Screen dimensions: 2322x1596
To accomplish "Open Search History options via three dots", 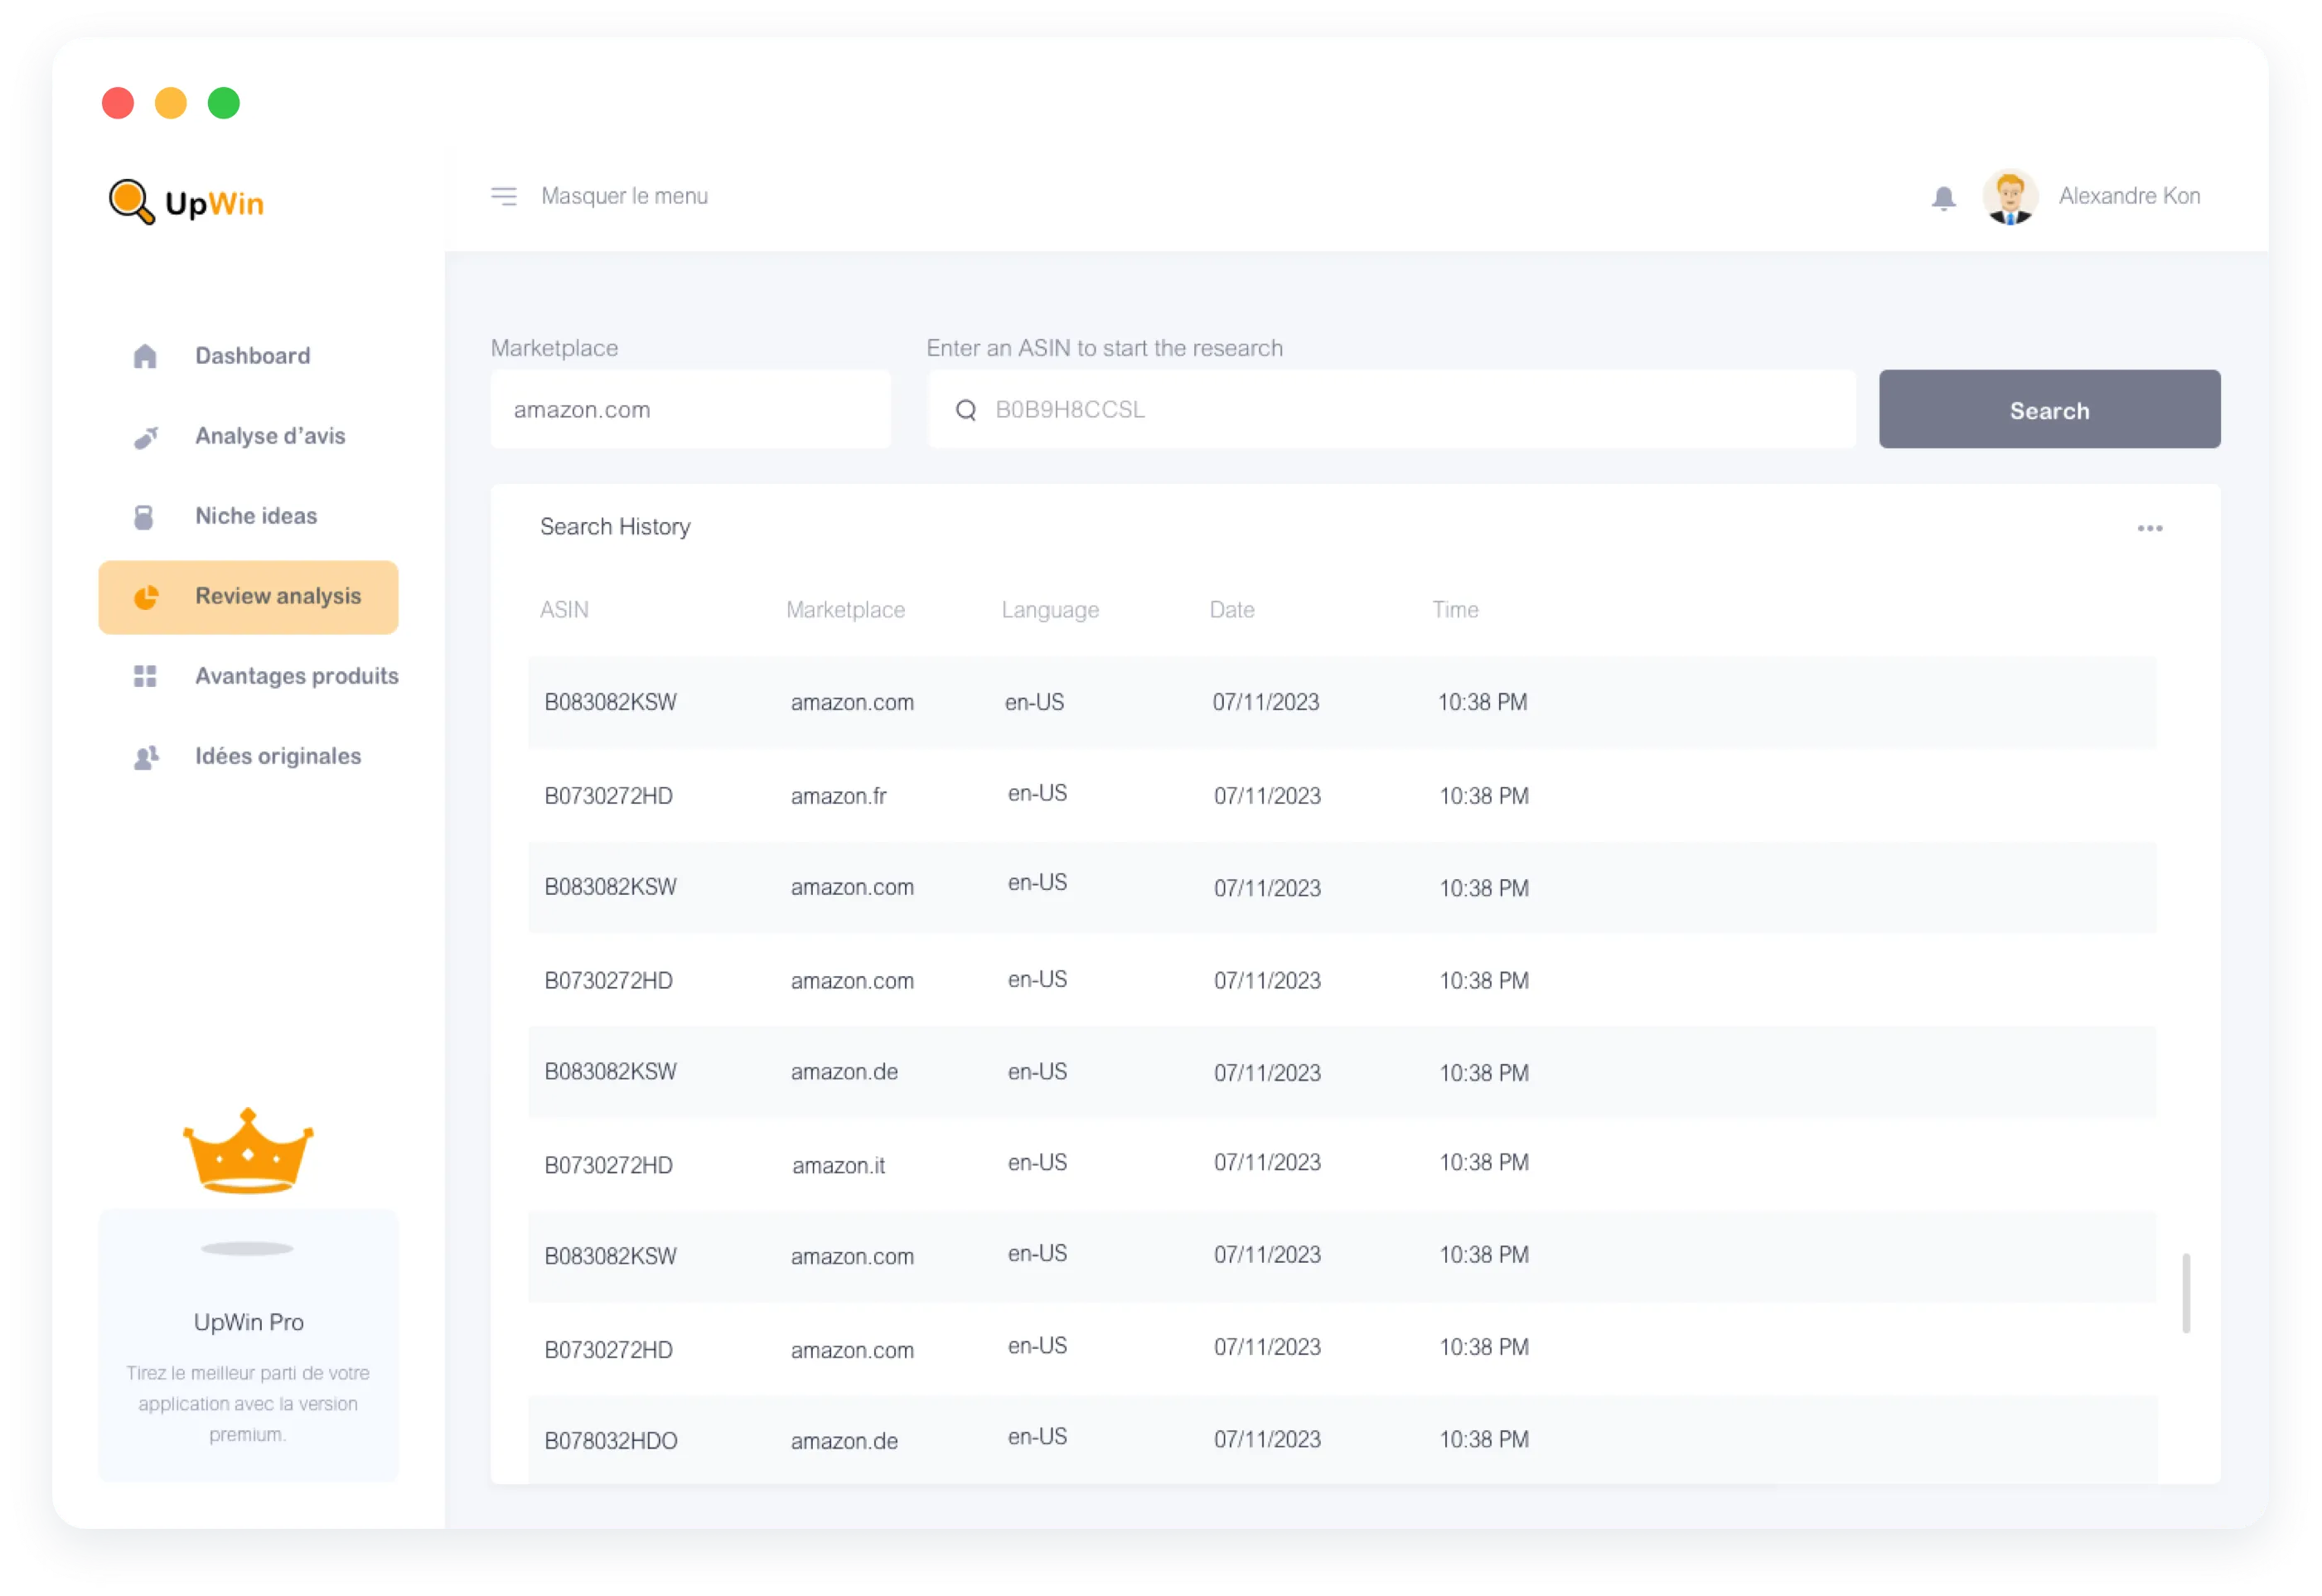I will tap(2149, 527).
